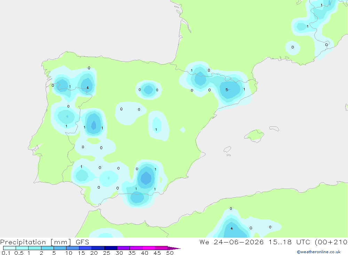Click the "40" legend scale label

click(x=144, y=253)
